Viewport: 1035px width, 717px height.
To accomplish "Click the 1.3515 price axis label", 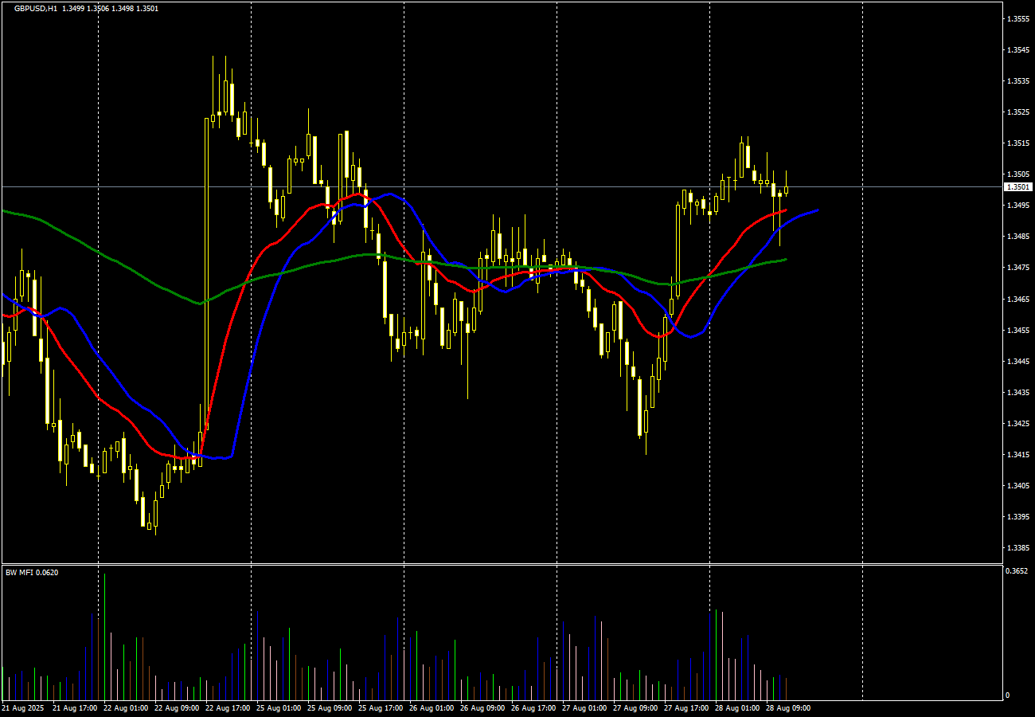I will (1018, 143).
